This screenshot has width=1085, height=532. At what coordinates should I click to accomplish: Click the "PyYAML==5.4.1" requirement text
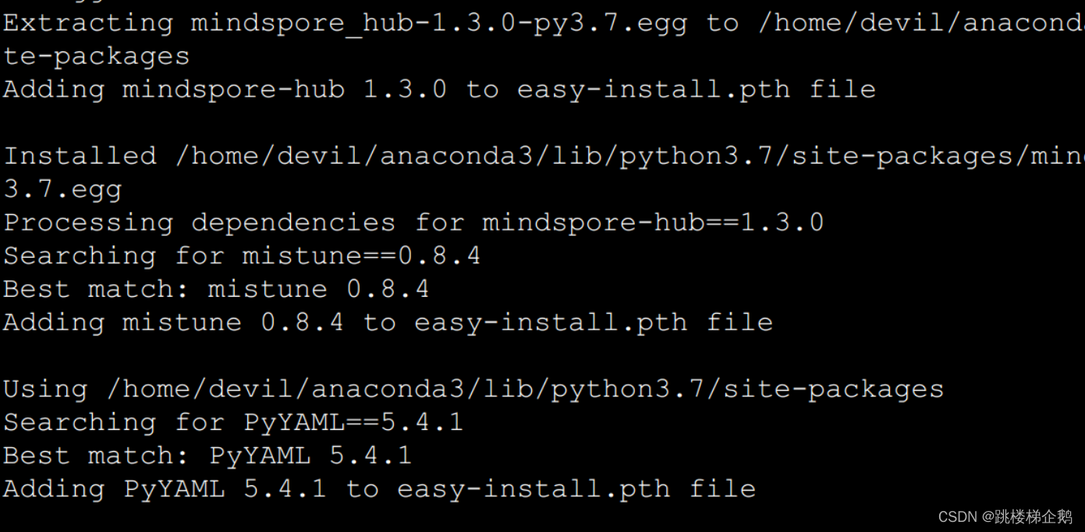(353, 422)
